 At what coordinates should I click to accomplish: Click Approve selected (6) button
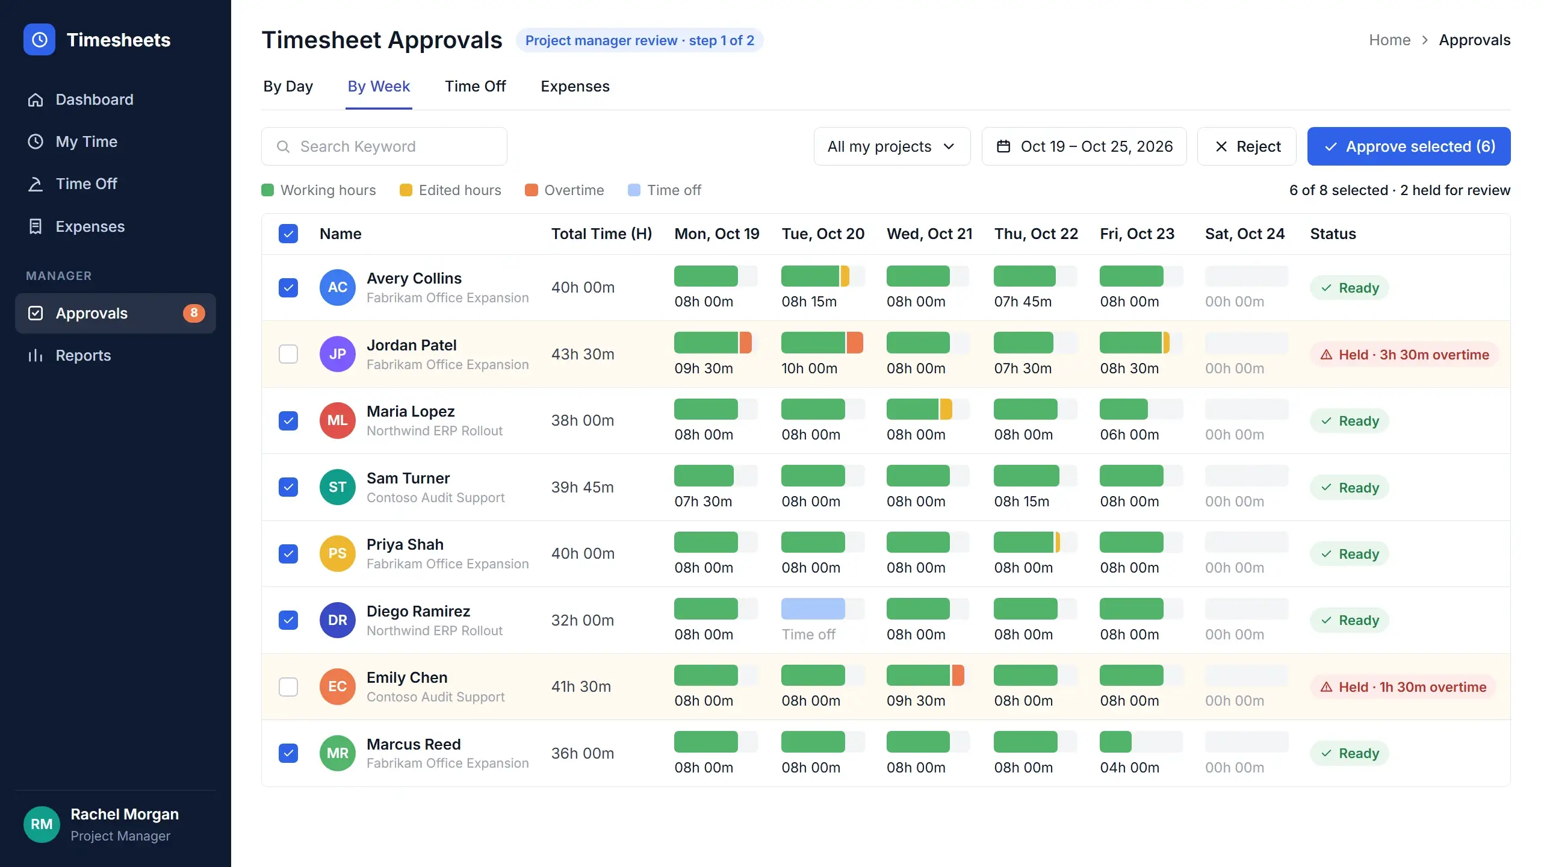1409,146
